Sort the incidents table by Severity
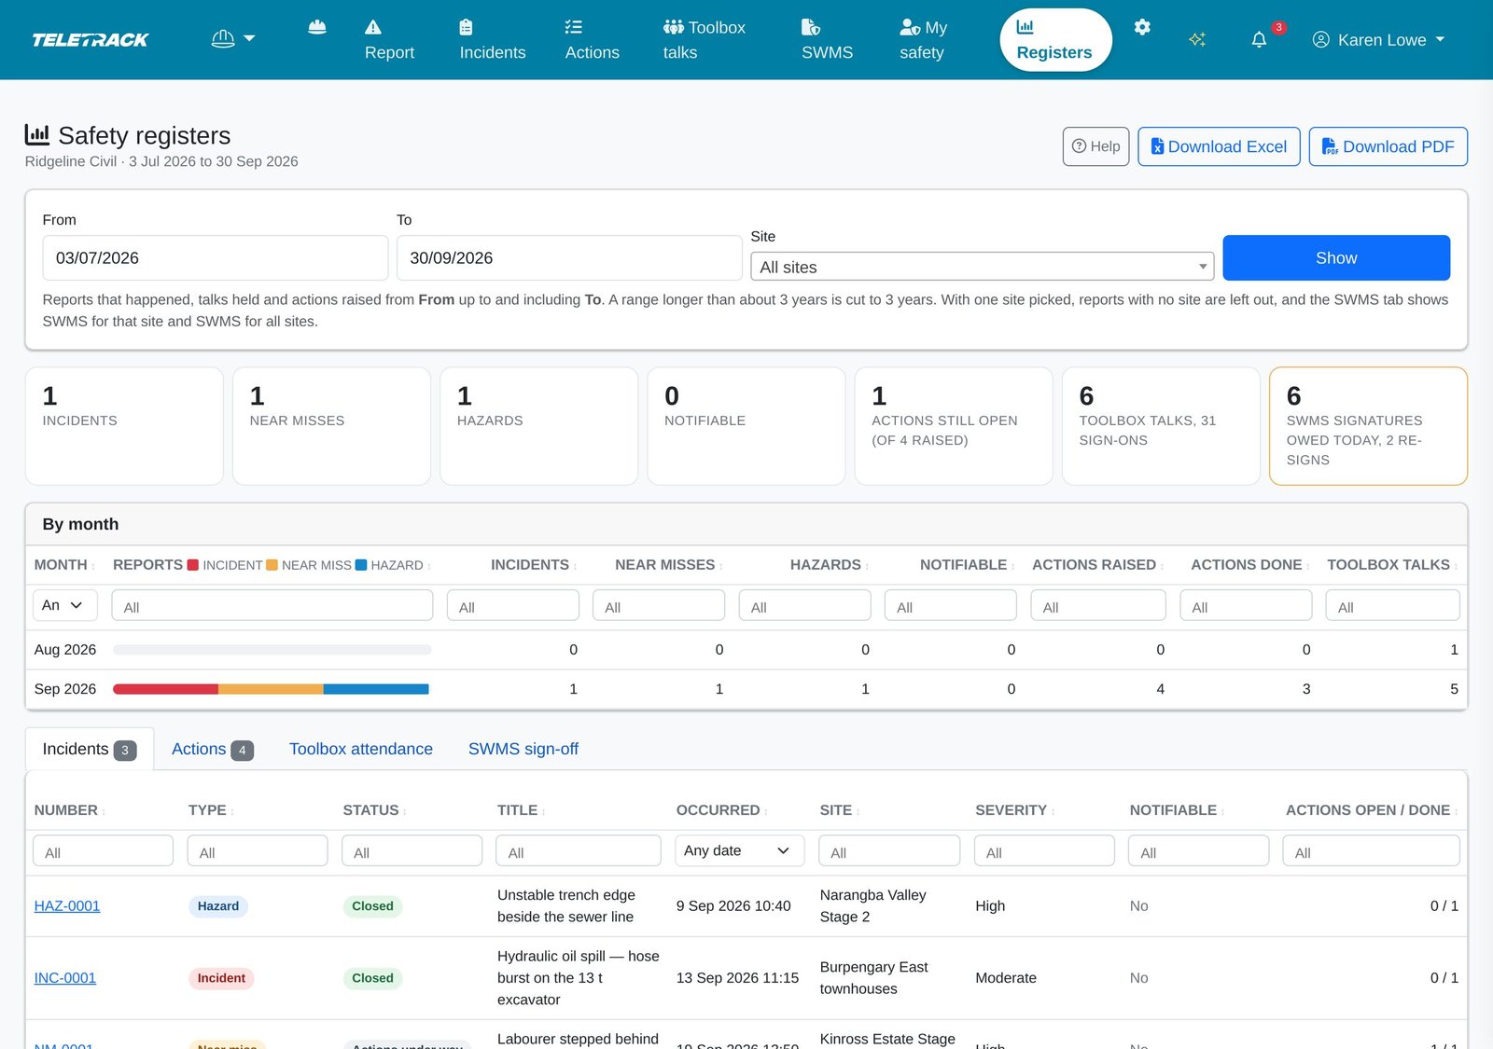Viewport: 1493px width, 1049px height. [x=1015, y=810]
